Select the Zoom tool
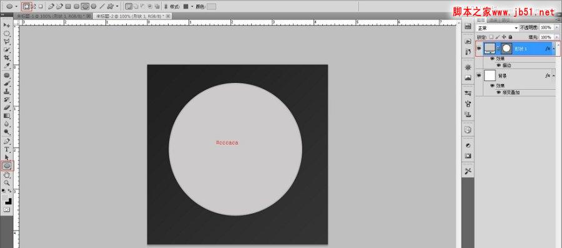 [x=6, y=183]
